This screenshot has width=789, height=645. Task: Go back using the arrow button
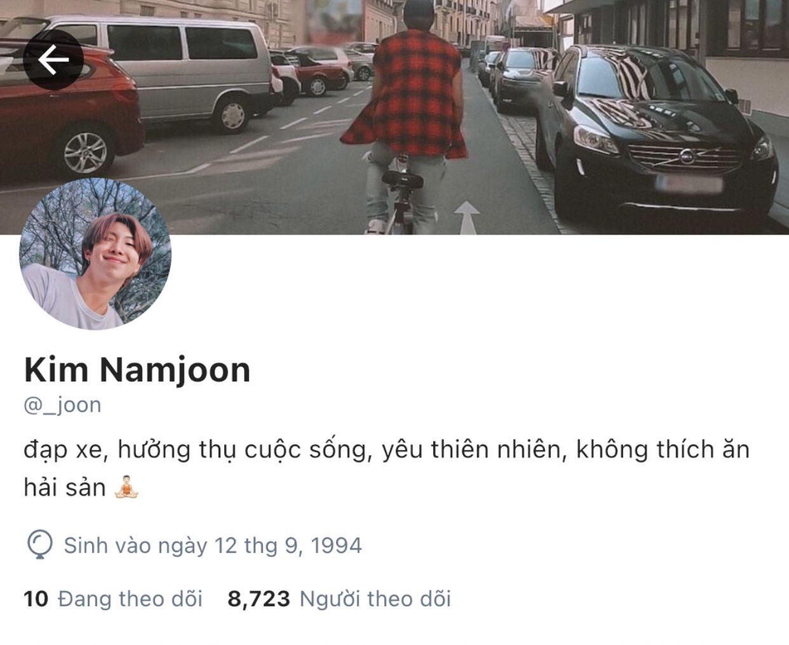(53, 60)
